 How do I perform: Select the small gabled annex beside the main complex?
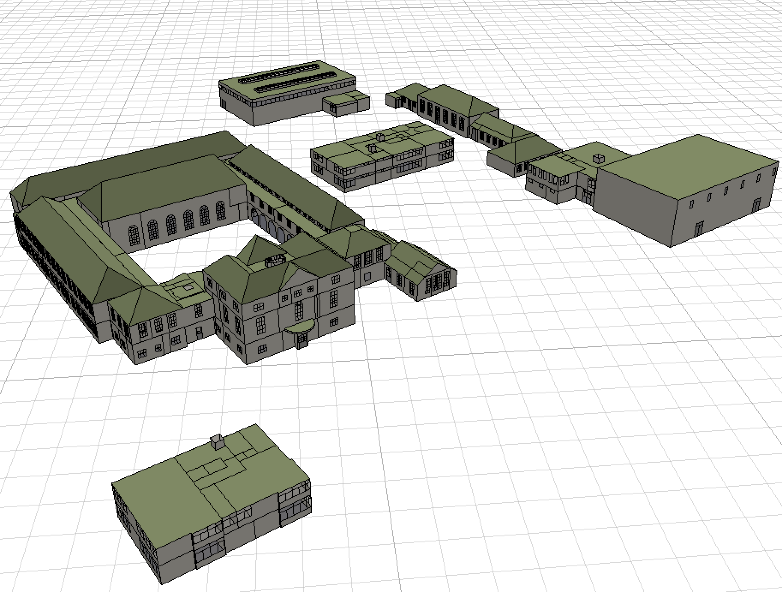pyautogui.click(x=421, y=272)
